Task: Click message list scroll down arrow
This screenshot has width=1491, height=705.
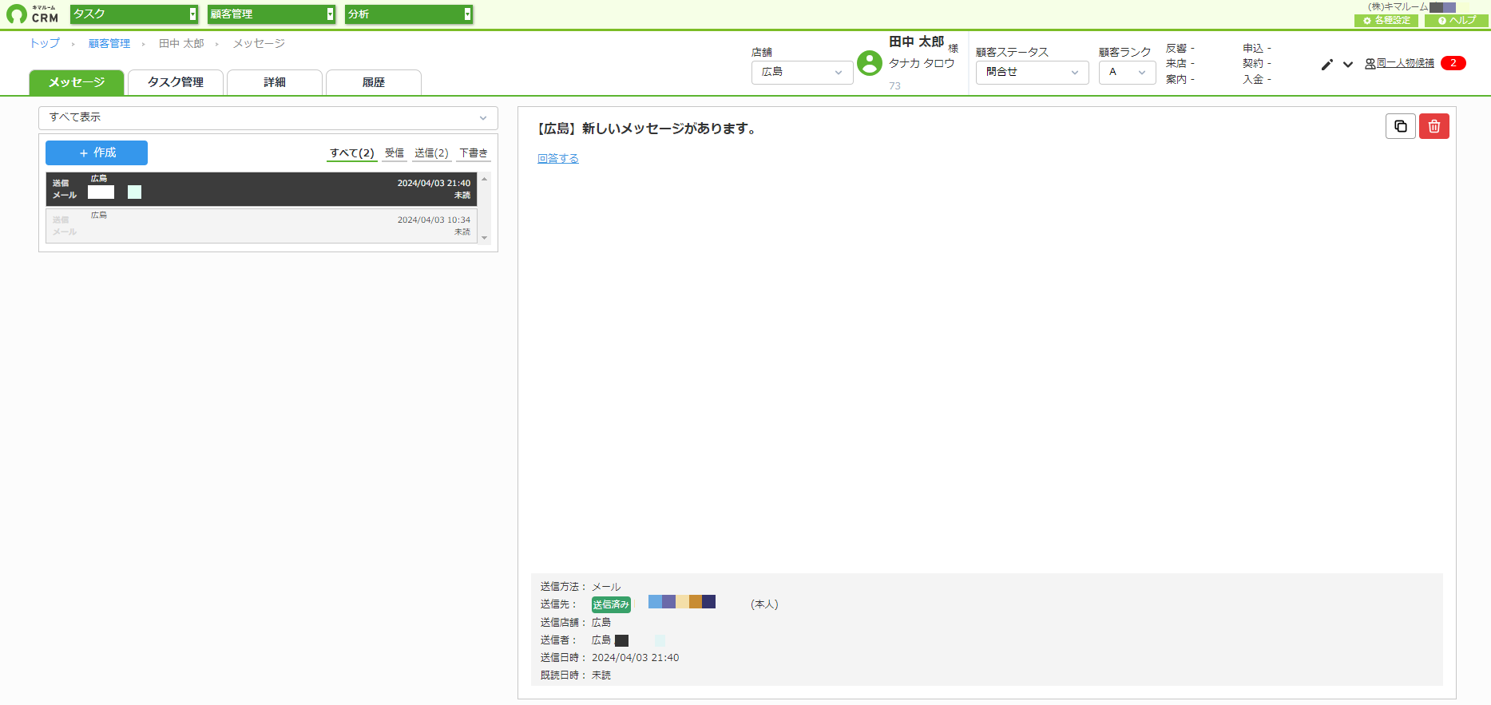Action: pyautogui.click(x=484, y=238)
